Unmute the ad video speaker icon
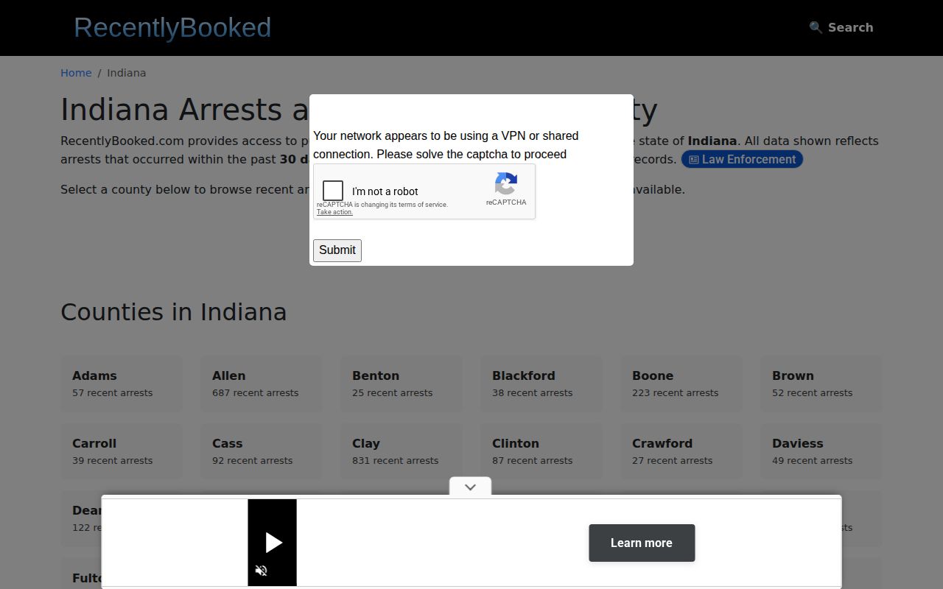This screenshot has width=943, height=589. (261, 571)
